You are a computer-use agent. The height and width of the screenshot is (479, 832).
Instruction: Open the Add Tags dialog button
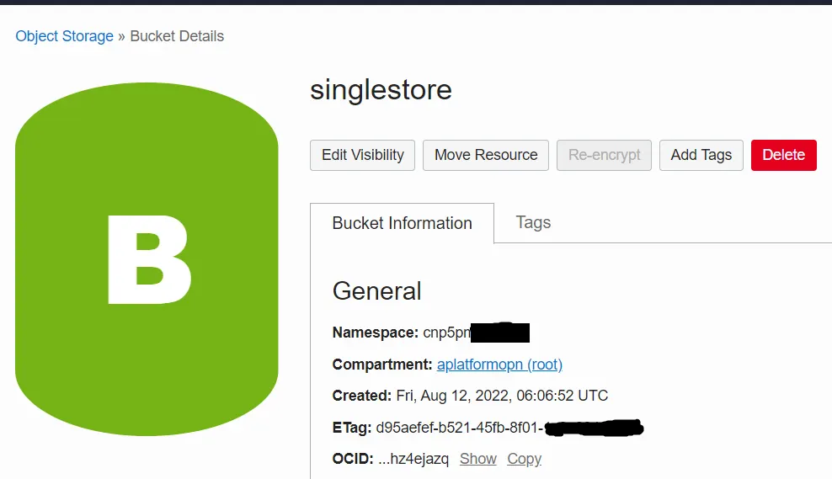pos(701,155)
